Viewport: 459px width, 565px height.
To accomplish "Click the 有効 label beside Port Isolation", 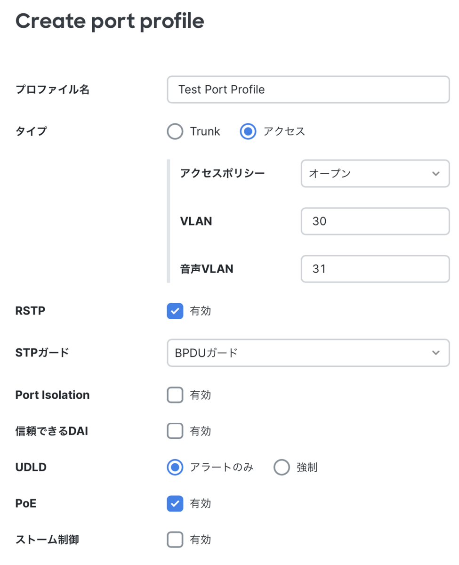I will point(201,395).
